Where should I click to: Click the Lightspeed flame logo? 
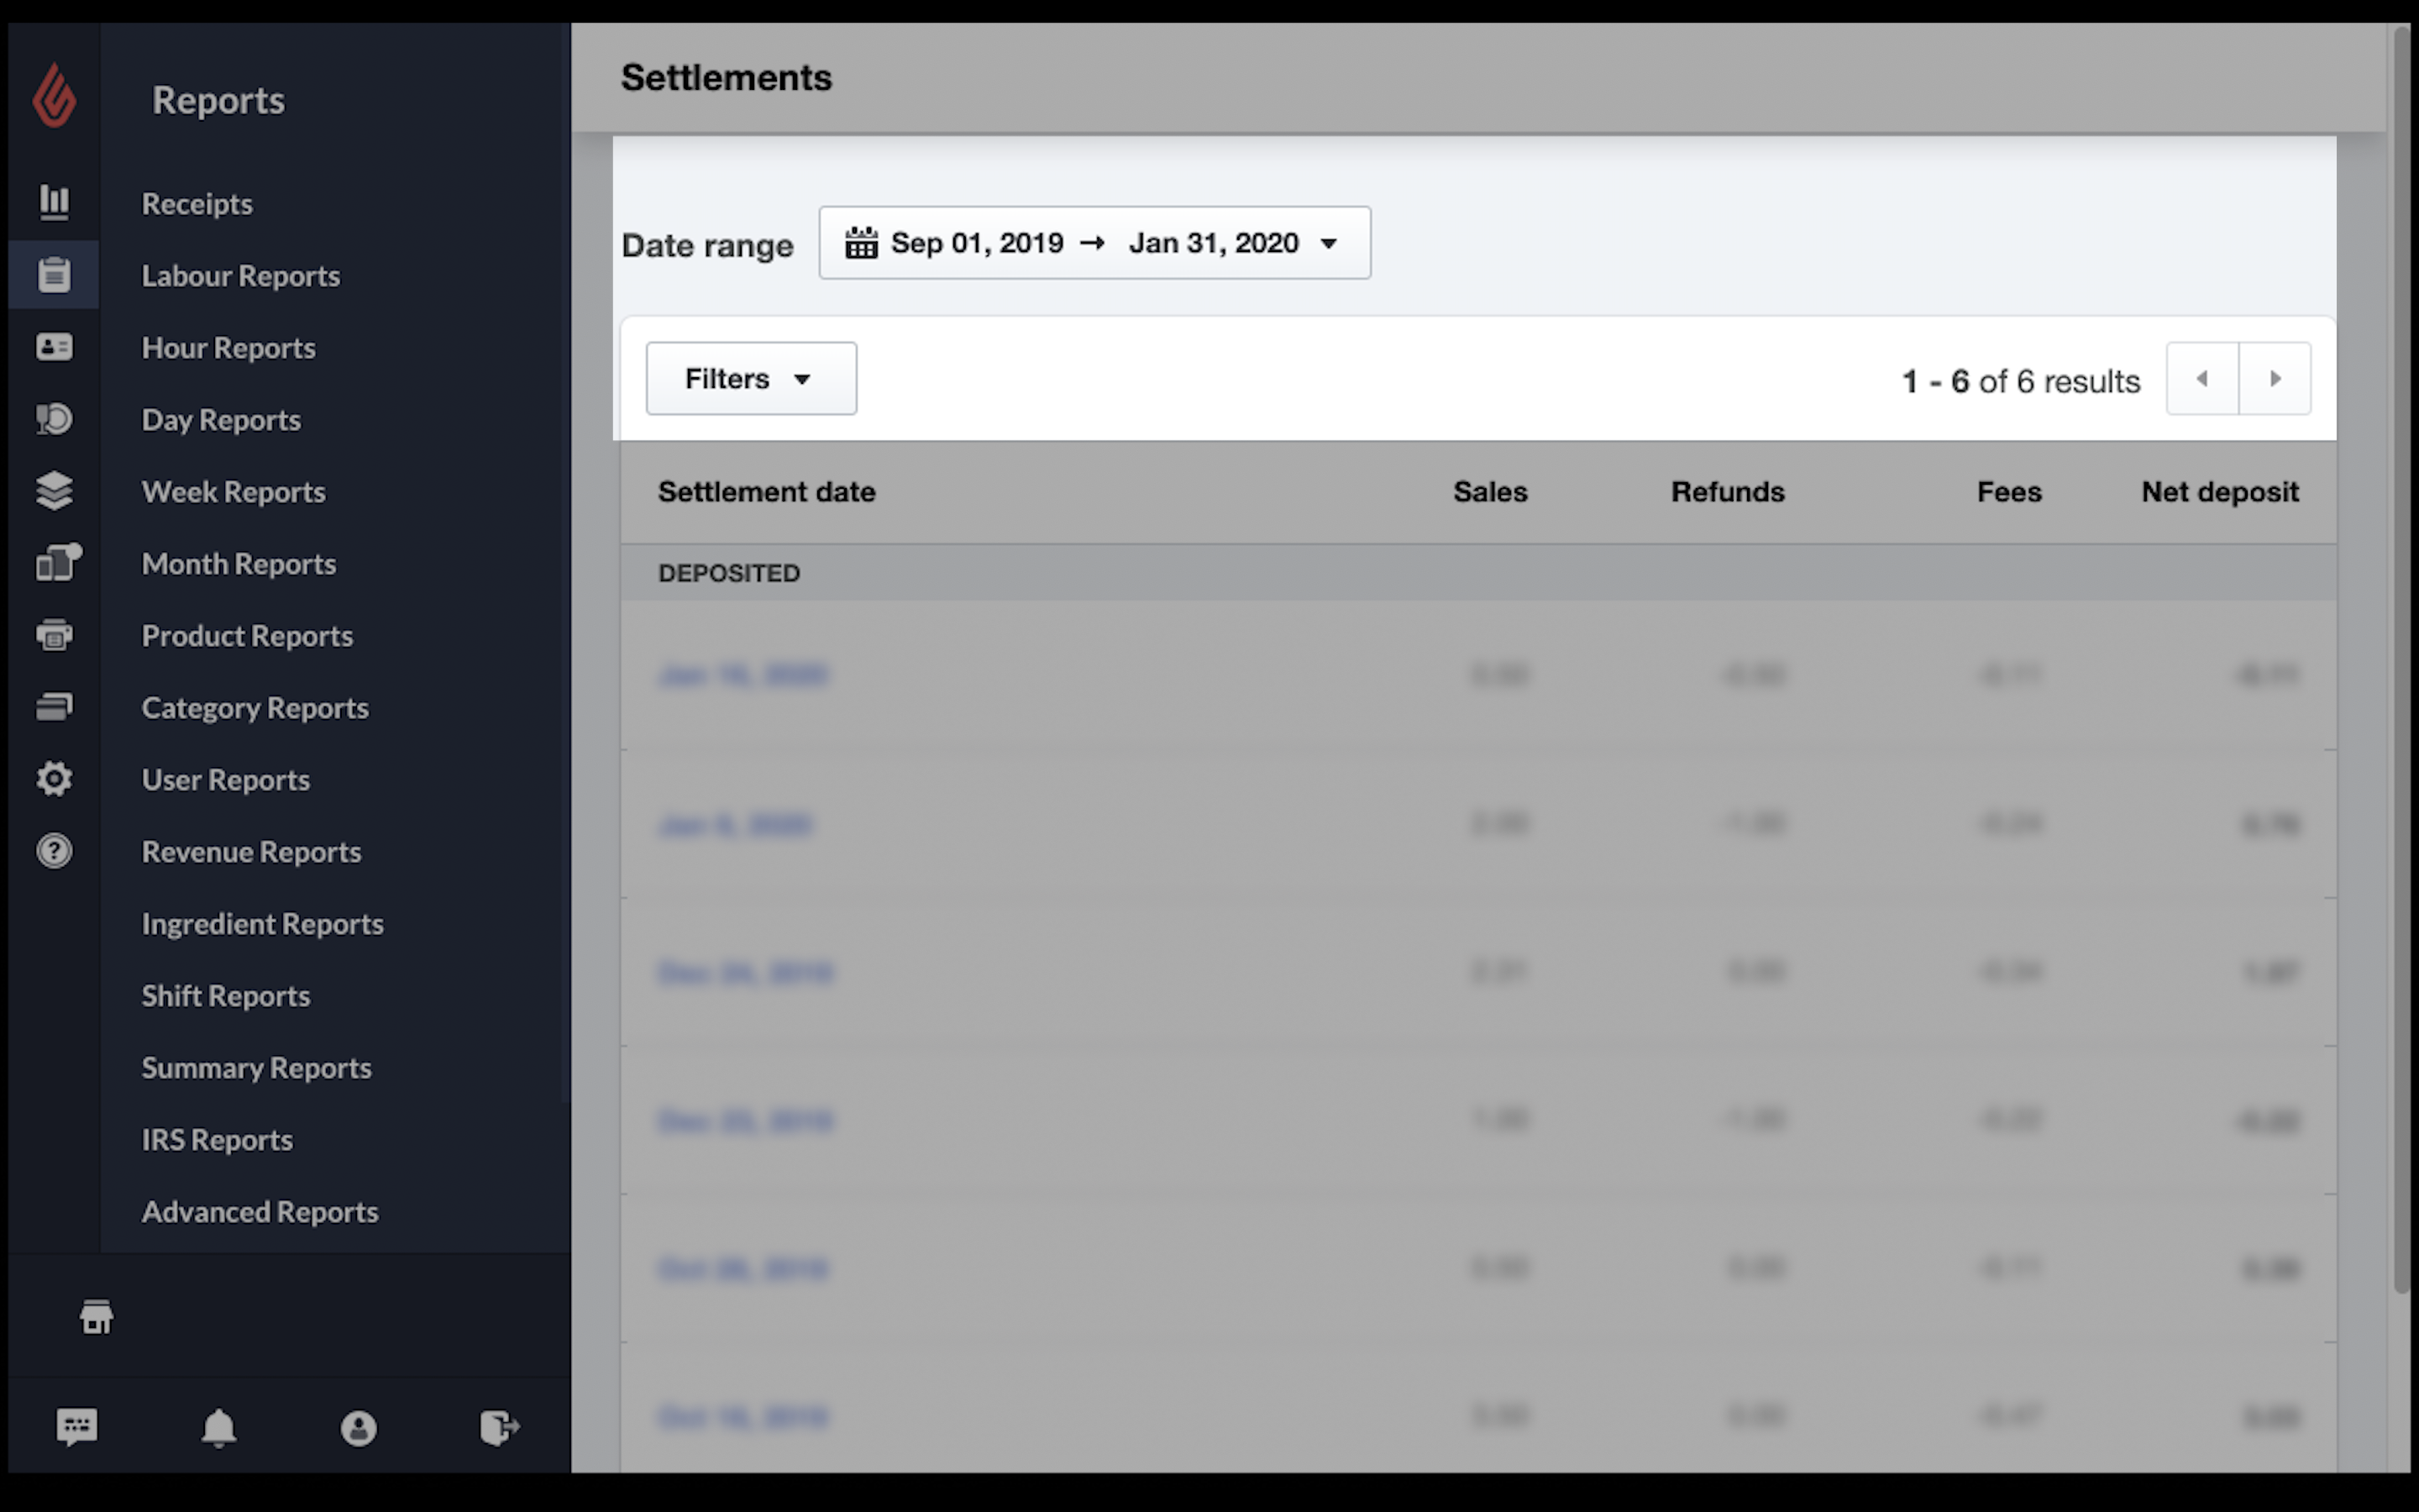[54, 96]
